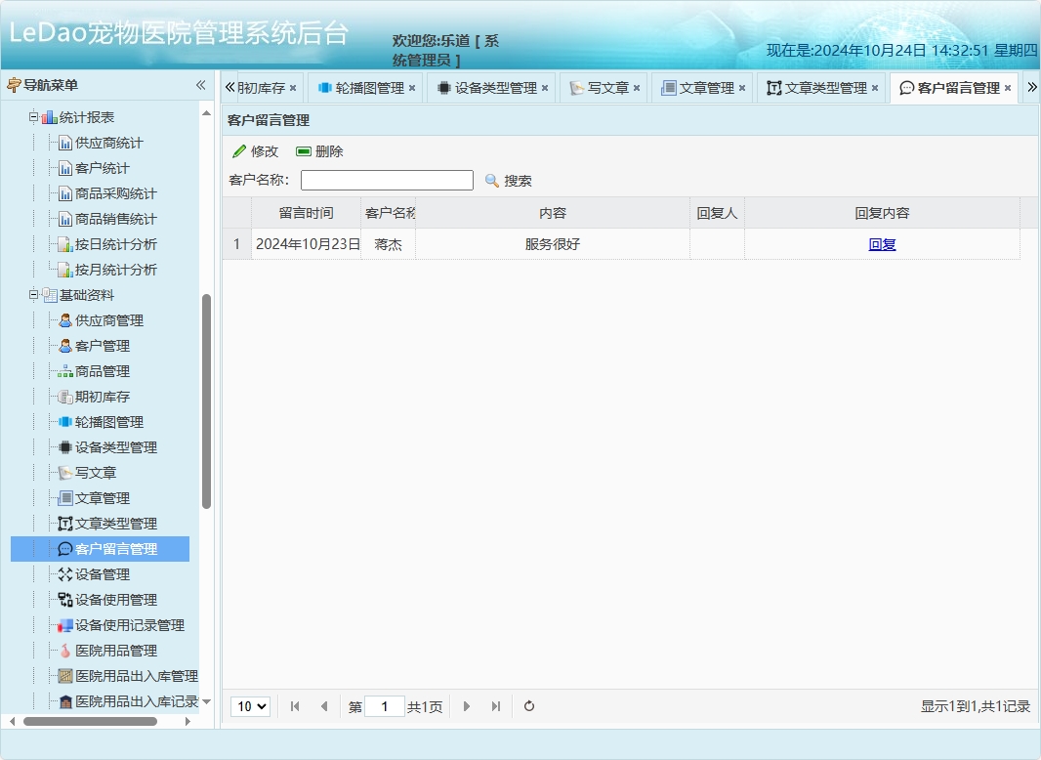This screenshot has width=1041, height=760.
Task: Collapse the 导航菜单 panel with double arrow
Action: [199, 85]
